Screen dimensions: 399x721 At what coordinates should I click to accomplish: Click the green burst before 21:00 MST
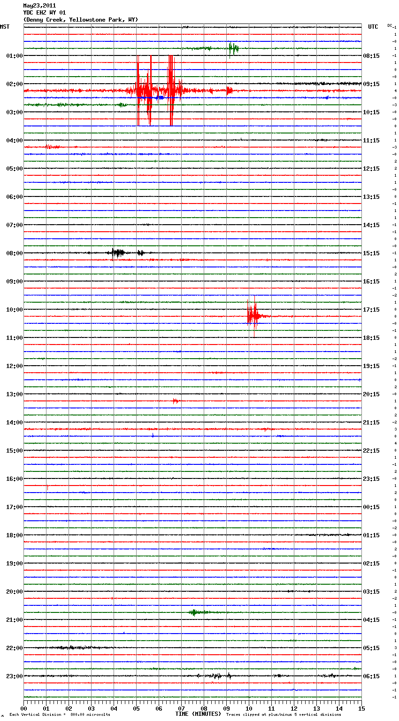pos(198,612)
